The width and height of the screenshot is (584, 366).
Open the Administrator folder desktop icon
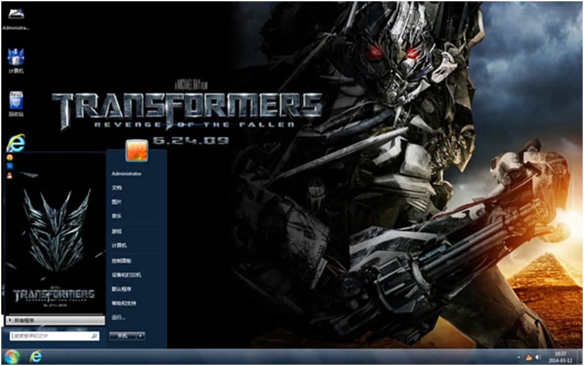coord(15,19)
